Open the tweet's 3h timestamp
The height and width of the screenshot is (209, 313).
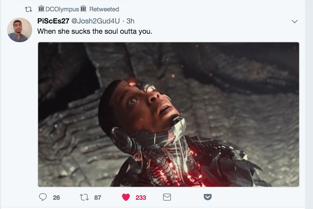pos(130,21)
